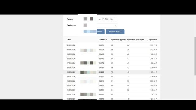Click the Ценность аудитории value in the 28.01.2024 row
The image size is (196, 110).
pos(128,59)
